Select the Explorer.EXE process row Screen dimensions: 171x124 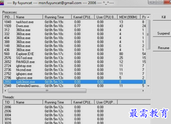(74, 54)
